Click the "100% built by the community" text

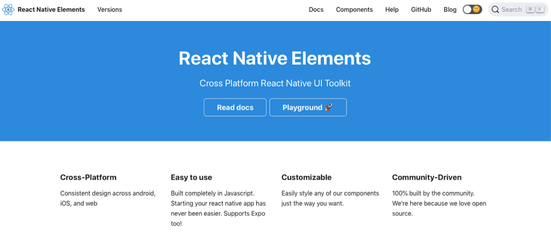pos(439,203)
